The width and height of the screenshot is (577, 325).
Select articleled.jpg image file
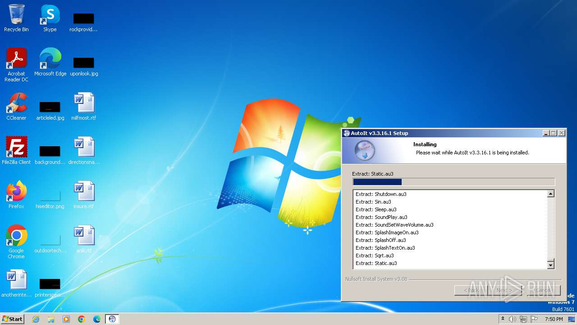point(50,110)
